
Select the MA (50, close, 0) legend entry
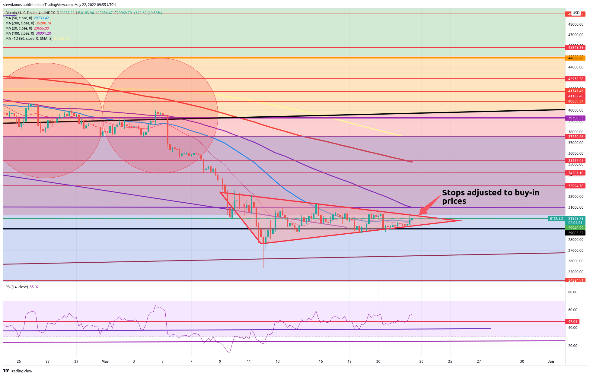[19, 18]
